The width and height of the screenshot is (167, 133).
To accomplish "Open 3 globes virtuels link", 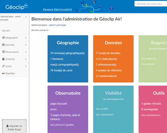I will [x=151, y=104].
